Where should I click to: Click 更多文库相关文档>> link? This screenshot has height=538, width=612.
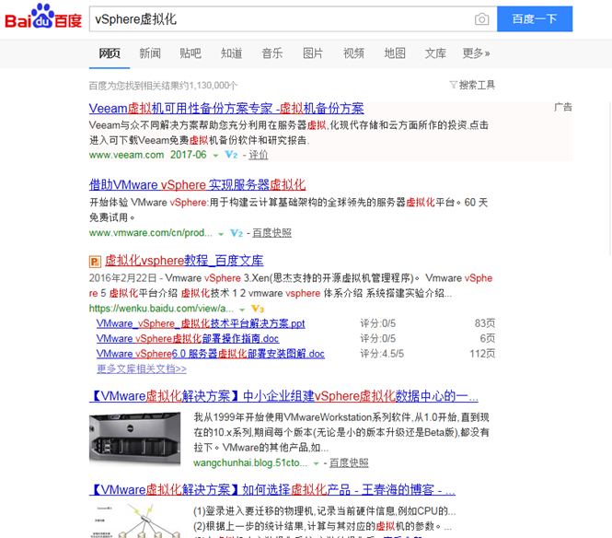(x=142, y=368)
